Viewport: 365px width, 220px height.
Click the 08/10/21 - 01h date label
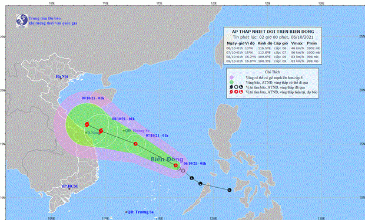tap(124, 119)
